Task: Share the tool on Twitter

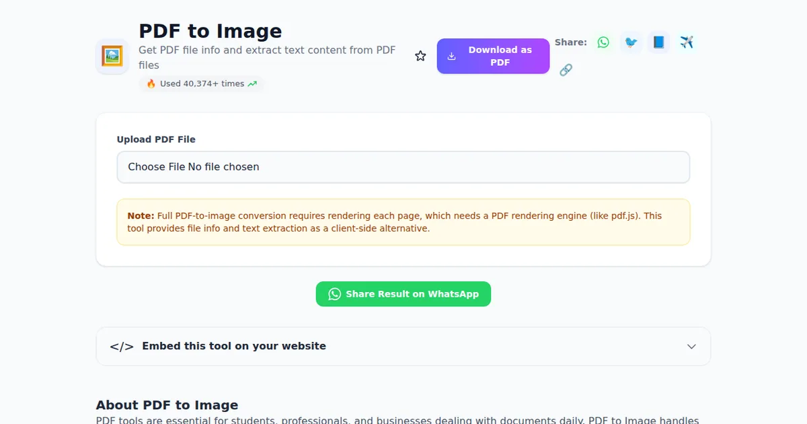Action: [631, 42]
